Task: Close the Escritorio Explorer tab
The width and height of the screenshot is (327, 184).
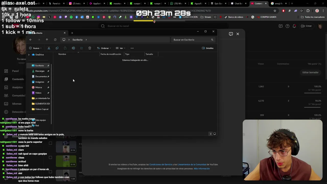Action: [65, 33]
